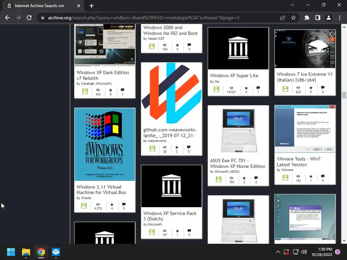Open volume control in system tray
The image size is (347, 260).
[304, 252]
